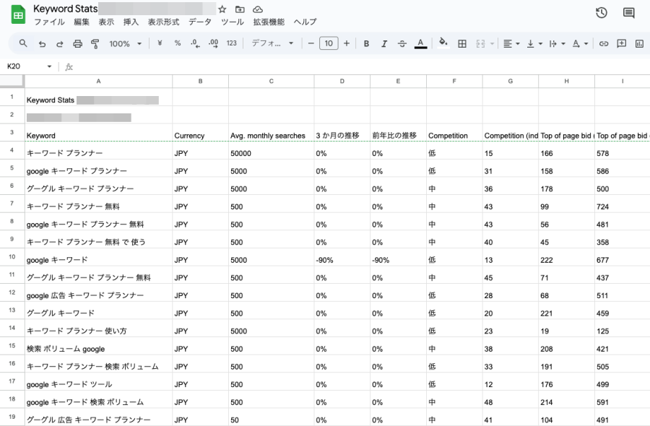
Task: Decrease font size with minus button
Action: pyautogui.click(x=311, y=43)
